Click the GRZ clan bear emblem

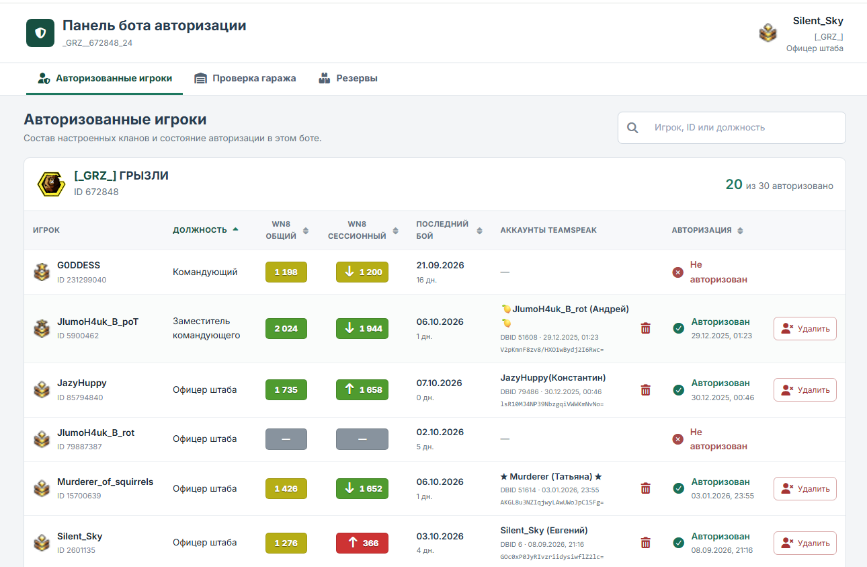51,184
